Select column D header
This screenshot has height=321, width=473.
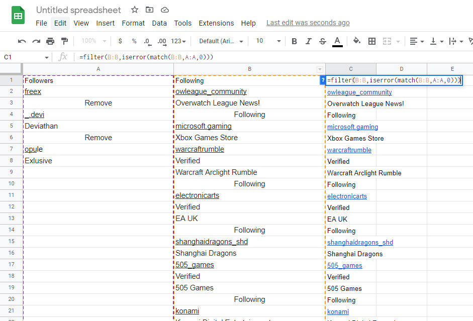click(x=402, y=69)
